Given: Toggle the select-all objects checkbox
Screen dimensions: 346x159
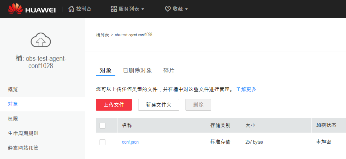Looking at the screenshot, I should [102, 126].
